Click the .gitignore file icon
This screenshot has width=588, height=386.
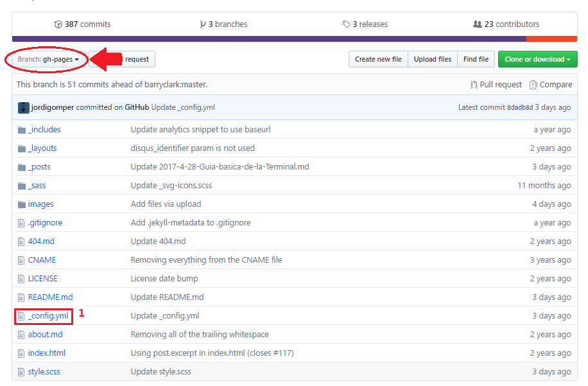pos(21,224)
